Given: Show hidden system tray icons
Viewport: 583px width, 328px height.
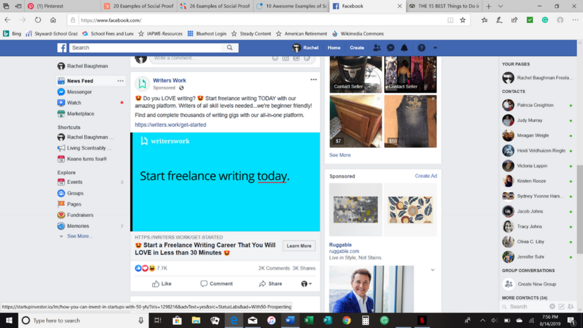Looking at the screenshot, I should pos(483,320).
